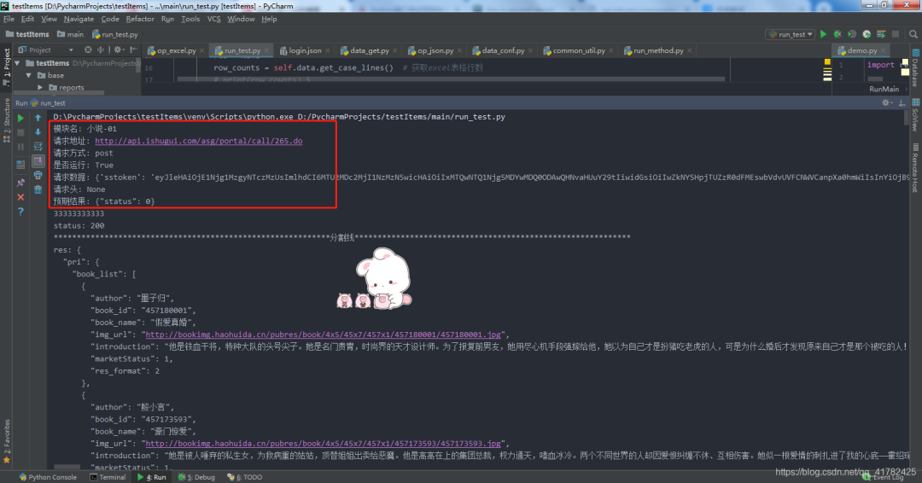Open help from the Run panel question mark
Viewport: 922px width, 483px height.
(x=20, y=212)
